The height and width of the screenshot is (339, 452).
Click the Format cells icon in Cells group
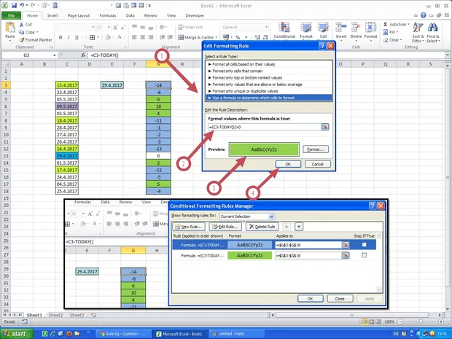[370, 28]
